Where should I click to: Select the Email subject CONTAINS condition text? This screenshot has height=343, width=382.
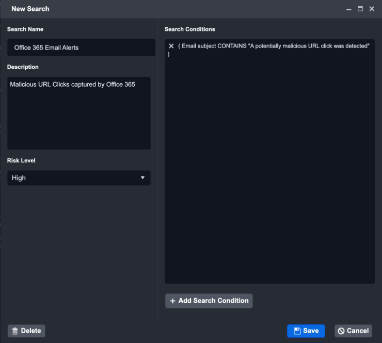pyautogui.click(x=274, y=46)
